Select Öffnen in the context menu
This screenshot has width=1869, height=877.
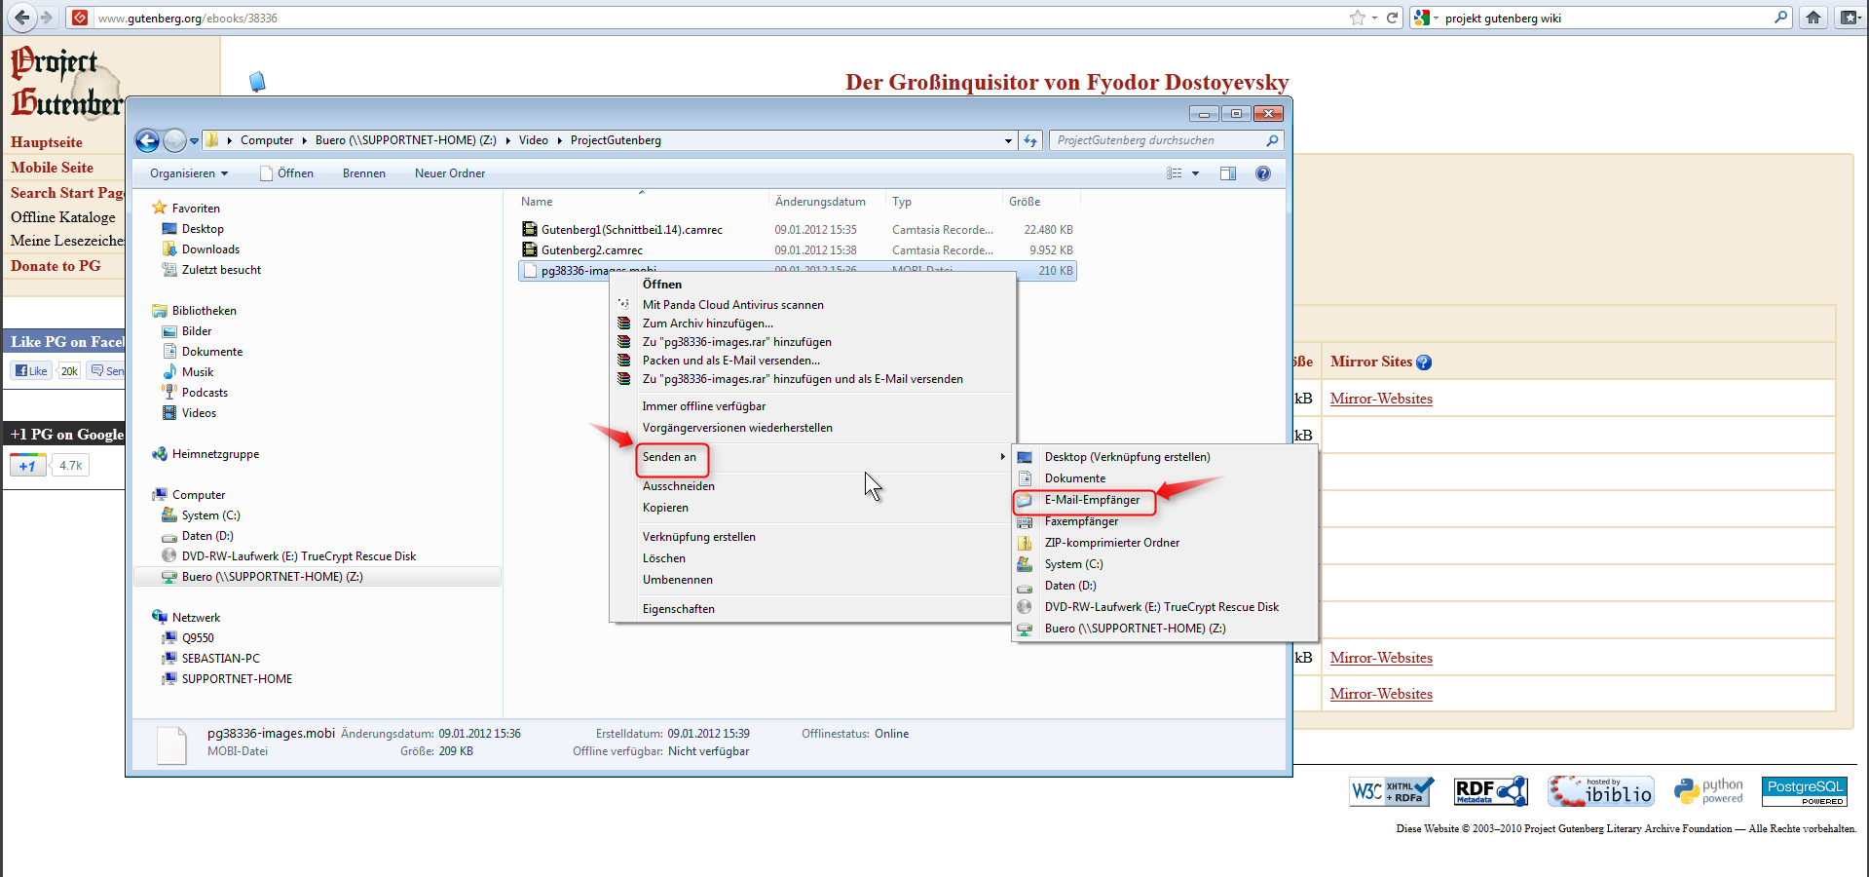pyautogui.click(x=662, y=285)
